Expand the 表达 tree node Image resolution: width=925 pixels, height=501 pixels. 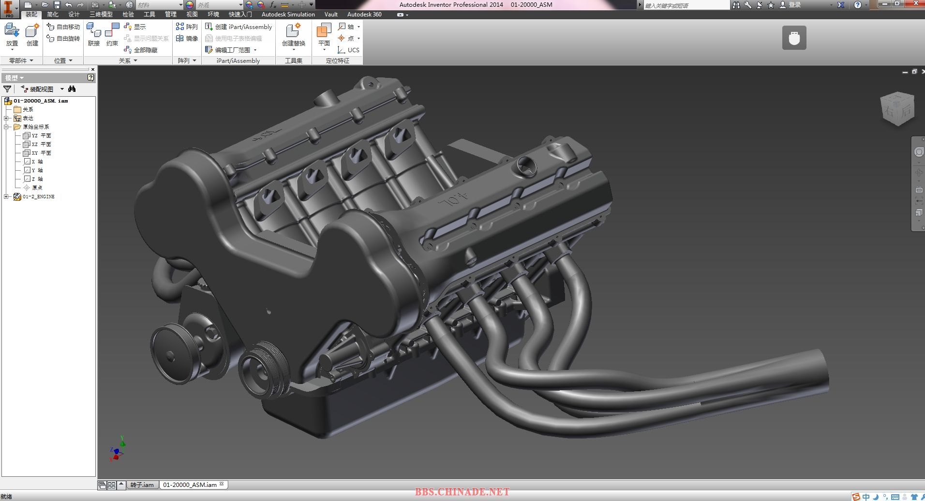[6, 118]
